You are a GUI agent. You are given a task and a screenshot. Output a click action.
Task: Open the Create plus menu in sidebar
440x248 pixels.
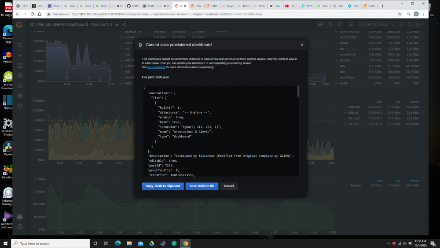20,56
